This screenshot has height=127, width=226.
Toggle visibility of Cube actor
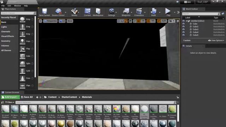point(183,24)
